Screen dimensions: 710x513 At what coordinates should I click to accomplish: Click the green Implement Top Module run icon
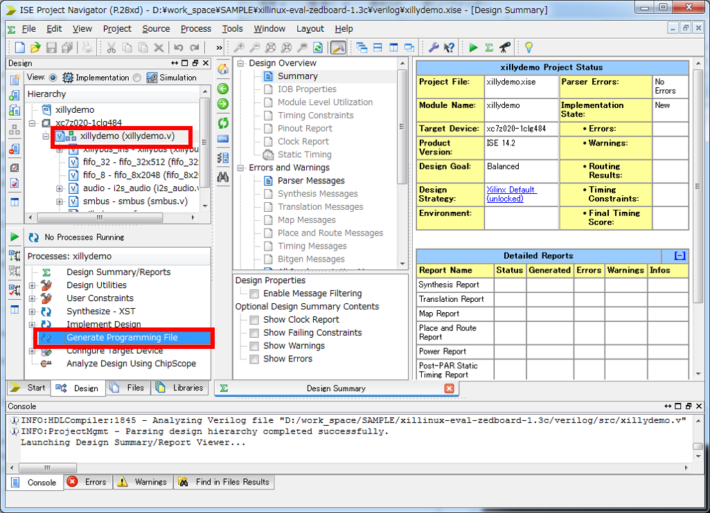[473, 48]
